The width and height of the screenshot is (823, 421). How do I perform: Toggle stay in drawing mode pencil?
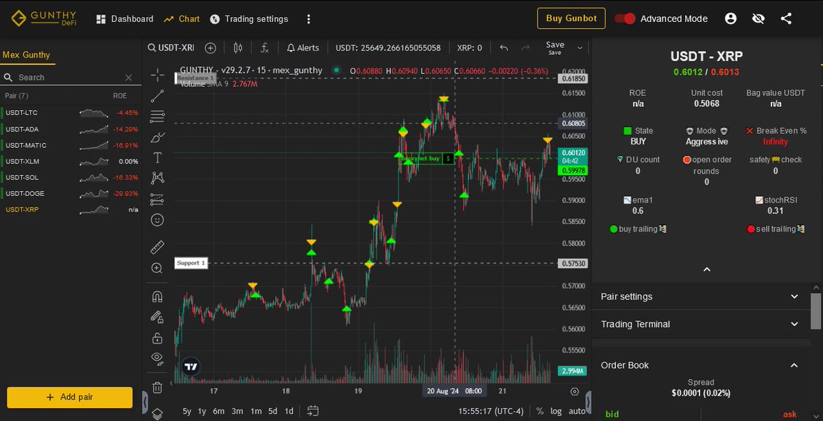[157, 317]
